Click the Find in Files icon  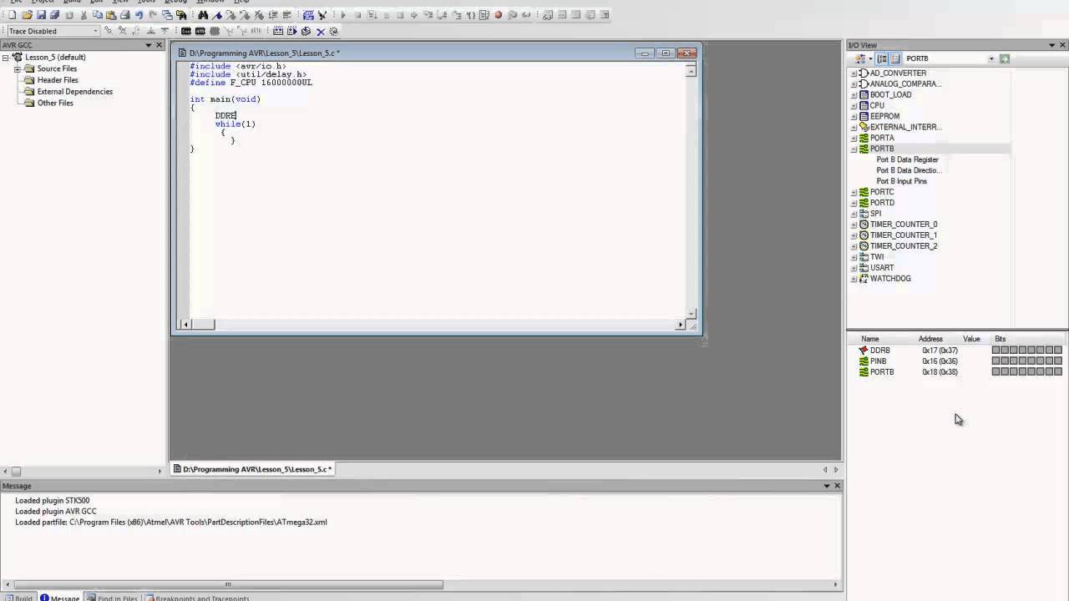pyautogui.click(x=180, y=15)
